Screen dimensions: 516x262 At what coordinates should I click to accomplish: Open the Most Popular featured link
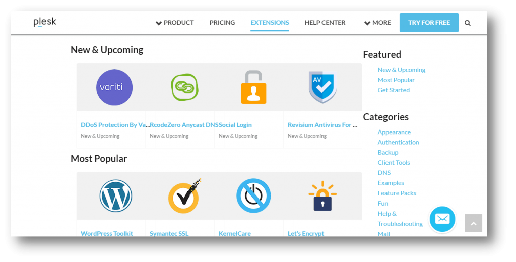point(396,80)
